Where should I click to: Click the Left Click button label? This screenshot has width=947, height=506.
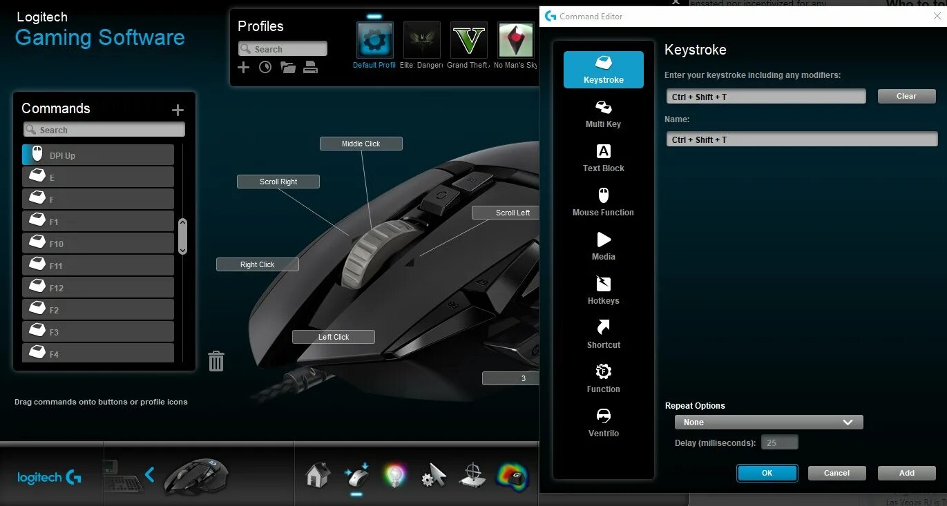click(x=334, y=337)
